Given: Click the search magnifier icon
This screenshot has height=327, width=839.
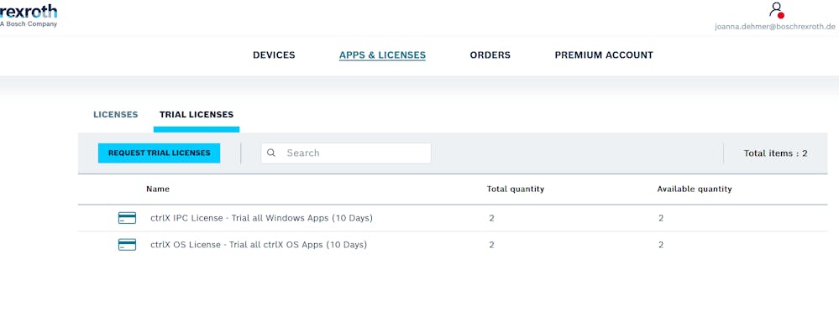Looking at the screenshot, I should pyautogui.click(x=271, y=153).
